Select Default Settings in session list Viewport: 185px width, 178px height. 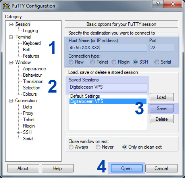(85, 96)
